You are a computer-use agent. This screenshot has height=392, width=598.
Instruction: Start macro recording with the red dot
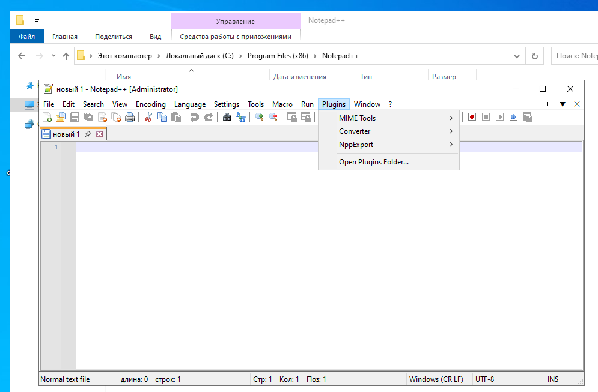[472, 117]
